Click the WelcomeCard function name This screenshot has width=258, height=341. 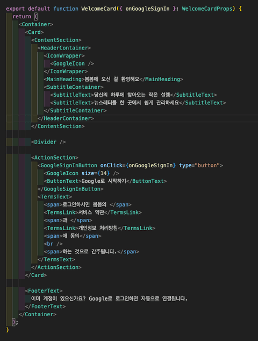click(x=99, y=9)
